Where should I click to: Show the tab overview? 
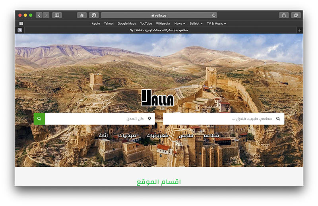pyautogui.click(x=296, y=15)
